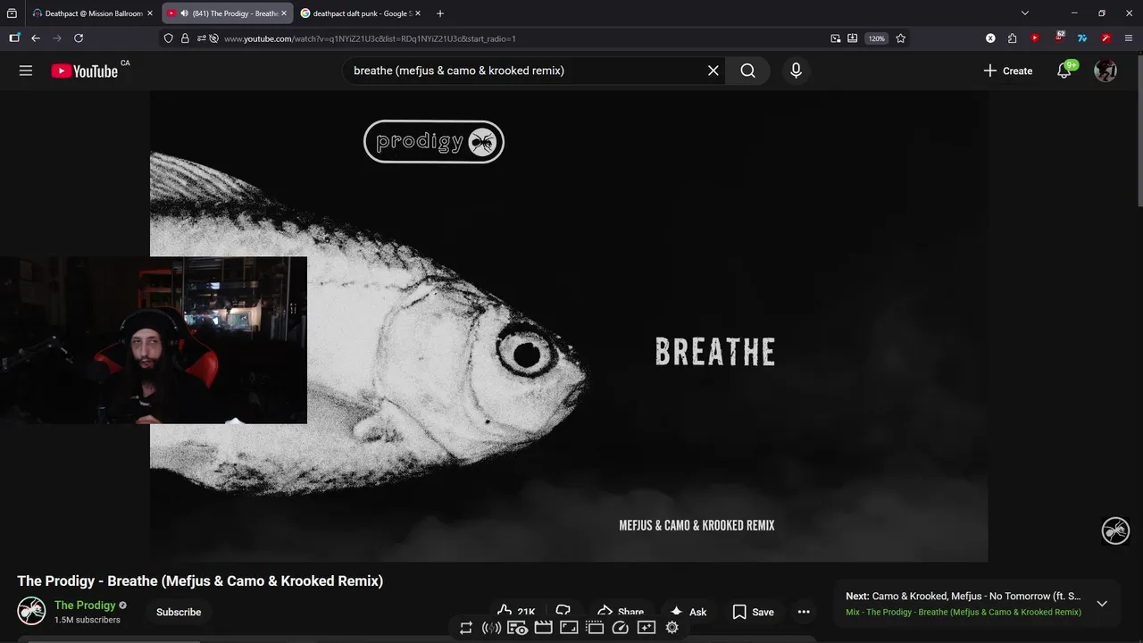Mute the playing YouTube tab audio icon
The width and height of the screenshot is (1143, 643).
tap(183, 13)
